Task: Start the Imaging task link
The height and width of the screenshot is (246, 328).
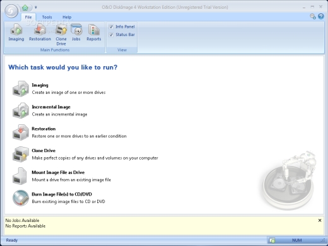Action: point(40,85)
